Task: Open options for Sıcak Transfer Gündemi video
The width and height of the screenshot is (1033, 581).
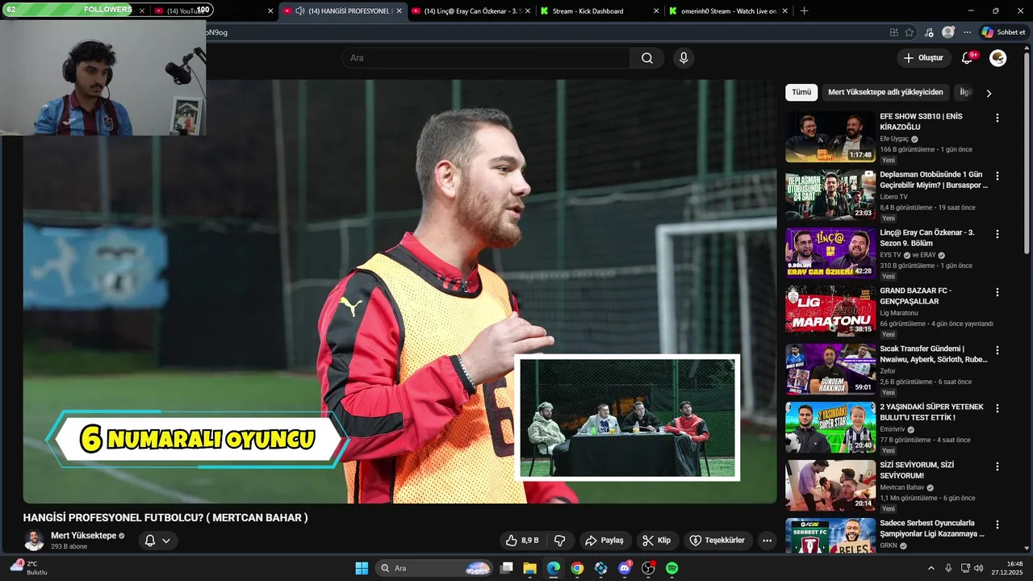Action: pos(997,350)
